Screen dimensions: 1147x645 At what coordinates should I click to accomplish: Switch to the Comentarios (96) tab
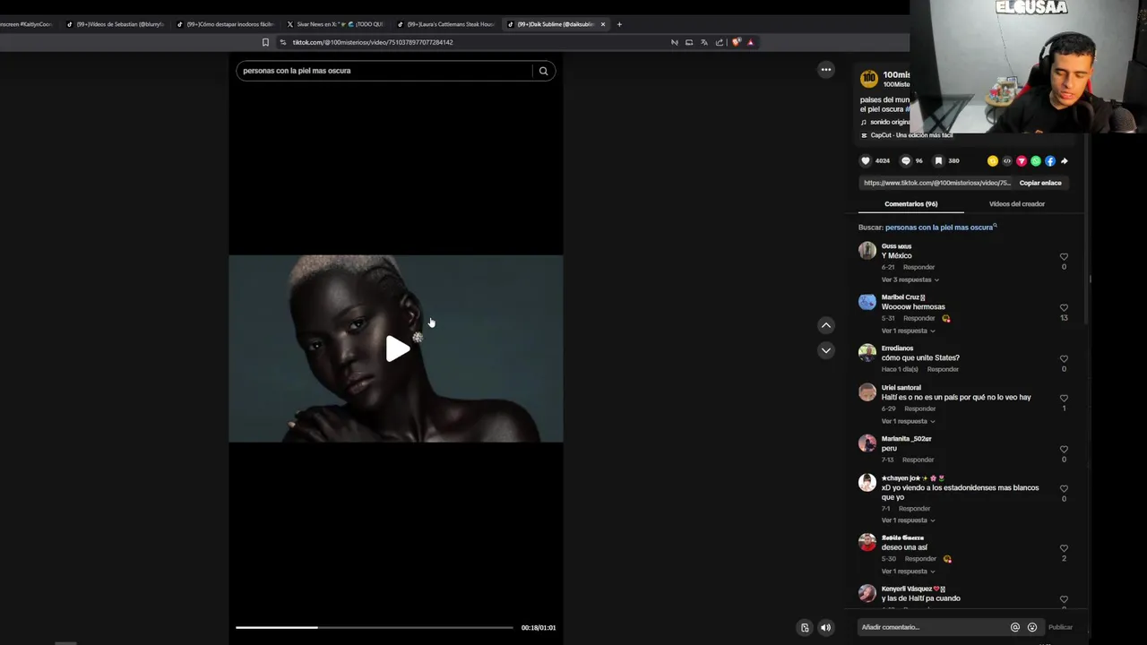click(911, 204)
